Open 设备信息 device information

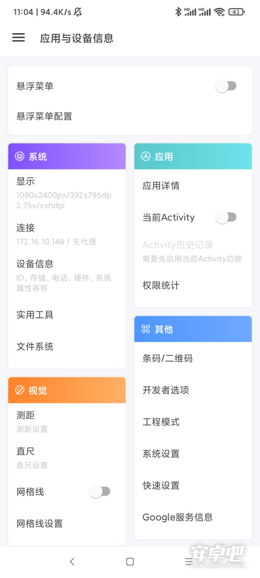[x=67, y=276]
